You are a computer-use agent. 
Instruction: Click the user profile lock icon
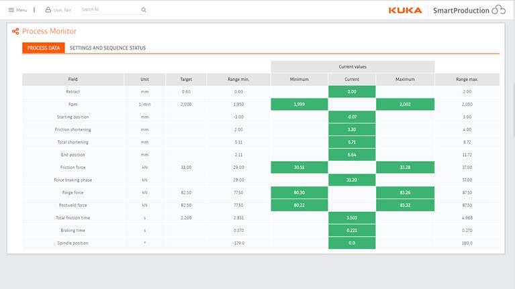[48, 10]
